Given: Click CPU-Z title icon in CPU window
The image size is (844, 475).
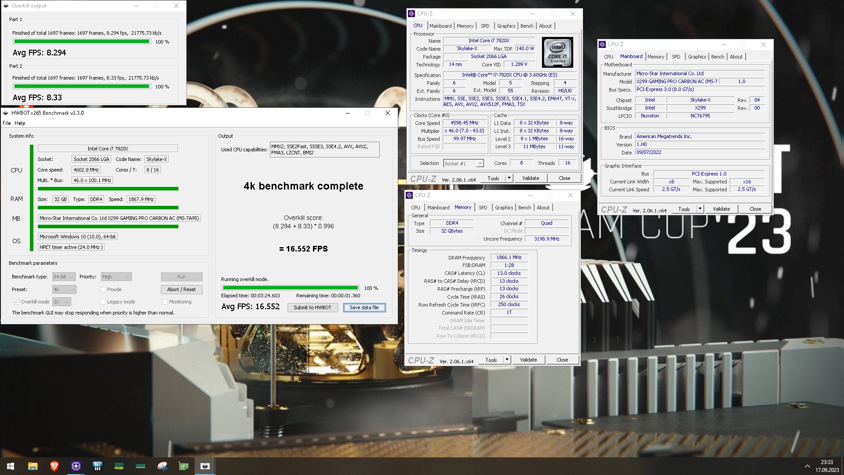Looking at the screenshot, I should [411, 14].
